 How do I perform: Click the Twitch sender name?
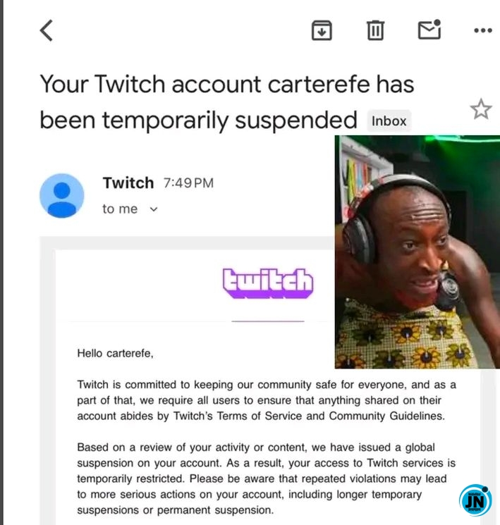pyautogui.click(x=128, y=183)
